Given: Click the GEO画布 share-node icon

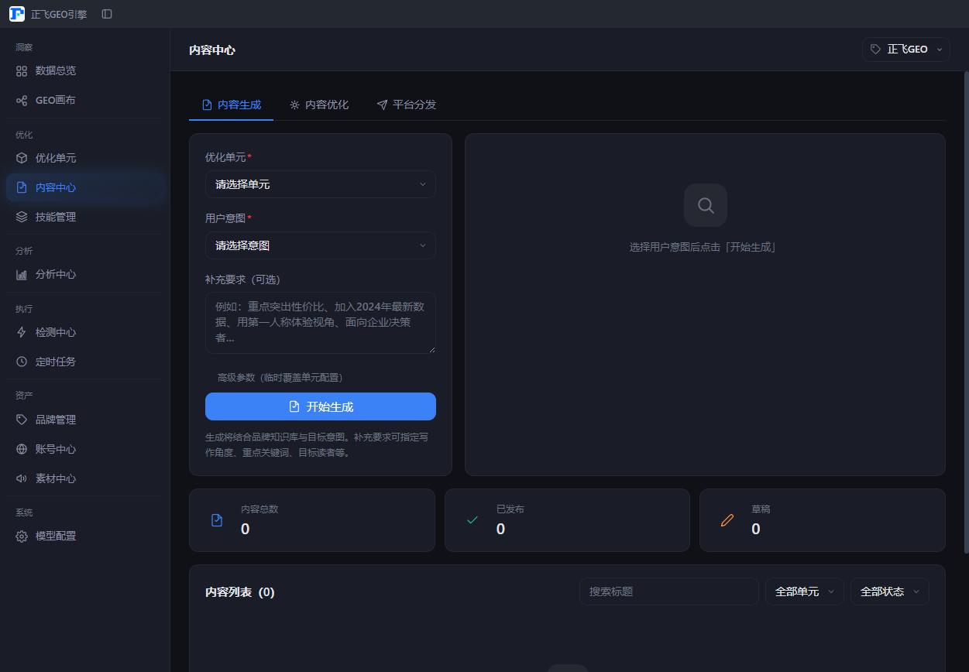Looking at the screenshot, I should pyautogui.click(x=22, y=100).
